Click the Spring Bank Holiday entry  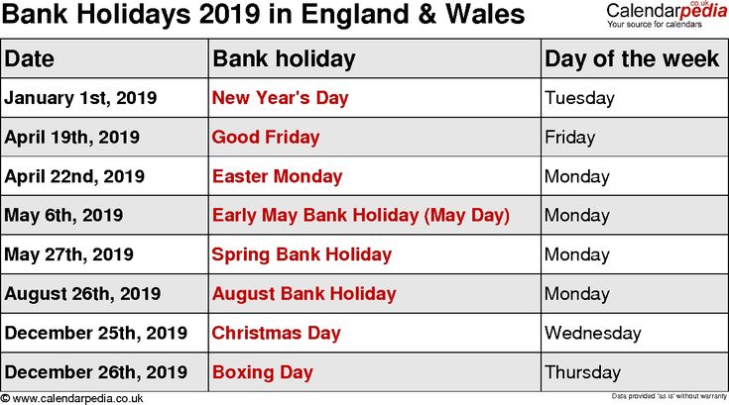click(302, 254)
